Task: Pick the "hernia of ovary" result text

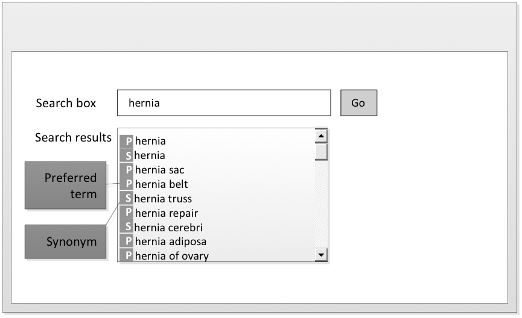Action: (171, 256)
